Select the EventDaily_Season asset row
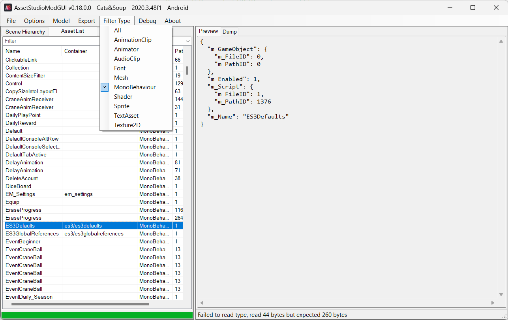This screenshot has width=508, height=320. pos(93,297)
